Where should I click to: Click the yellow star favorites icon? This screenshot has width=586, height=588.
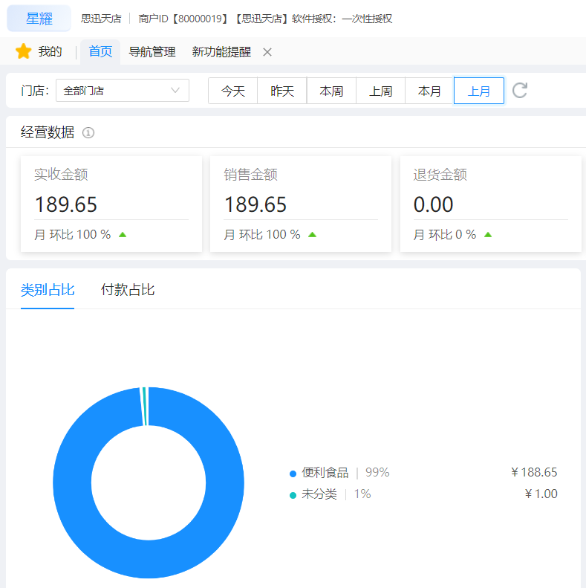click(23, 51)
